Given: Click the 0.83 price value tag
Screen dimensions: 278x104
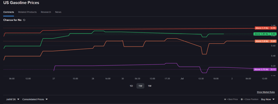Looking at the screenshot, I should click(273, 34).
